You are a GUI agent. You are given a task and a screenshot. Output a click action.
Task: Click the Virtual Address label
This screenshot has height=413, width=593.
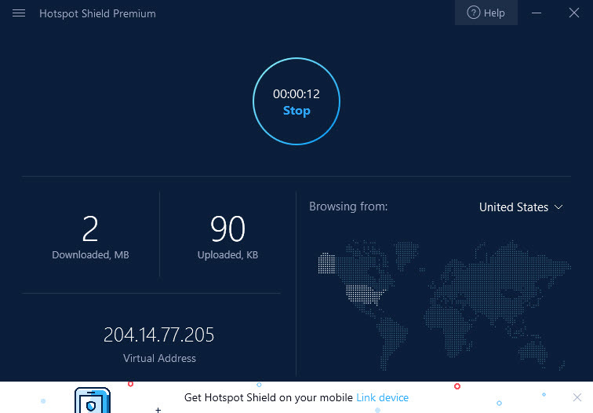coord(159,358)
